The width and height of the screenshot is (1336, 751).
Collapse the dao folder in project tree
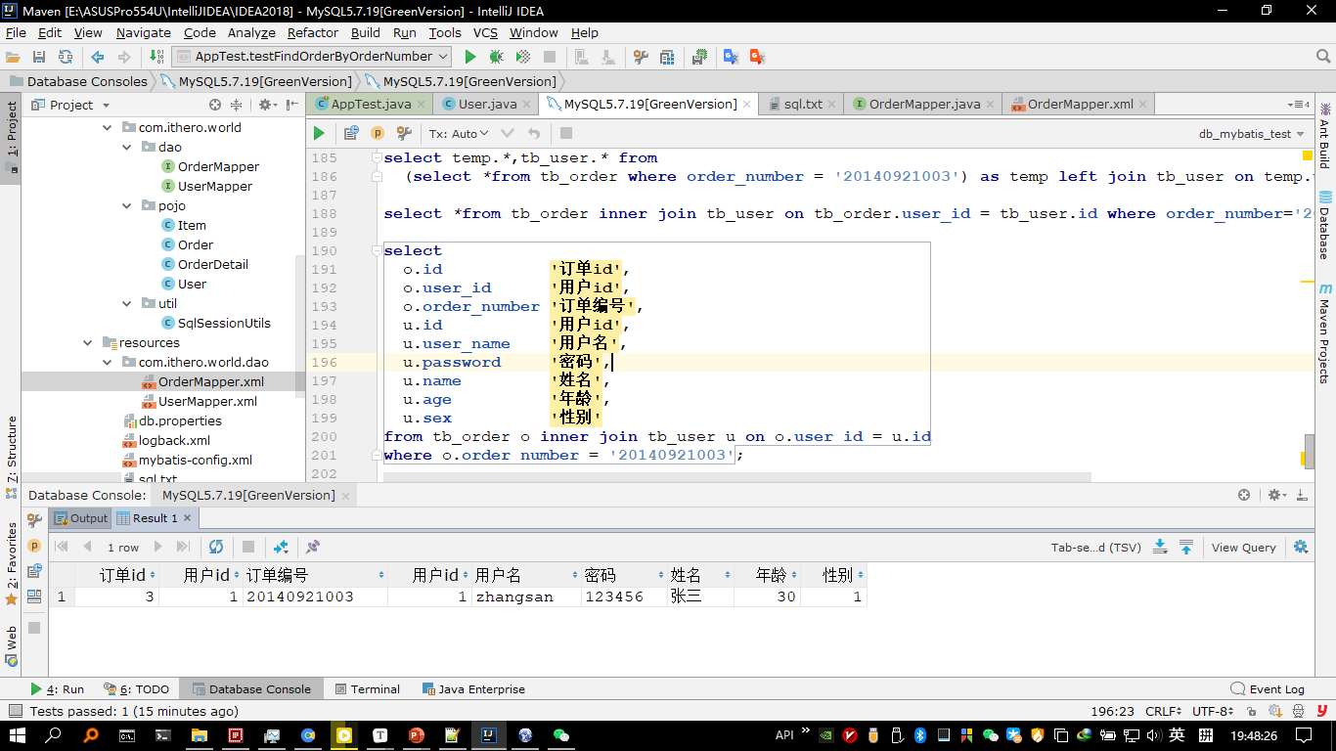click(127, 147)
